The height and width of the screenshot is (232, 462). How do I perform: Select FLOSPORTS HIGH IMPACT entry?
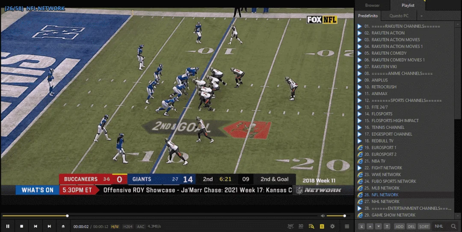[x=406, y=121]
